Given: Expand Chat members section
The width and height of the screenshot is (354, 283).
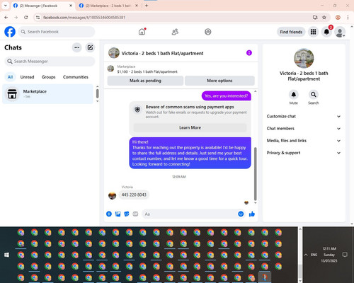Looking at the screenshot, I should coord(304,129).
